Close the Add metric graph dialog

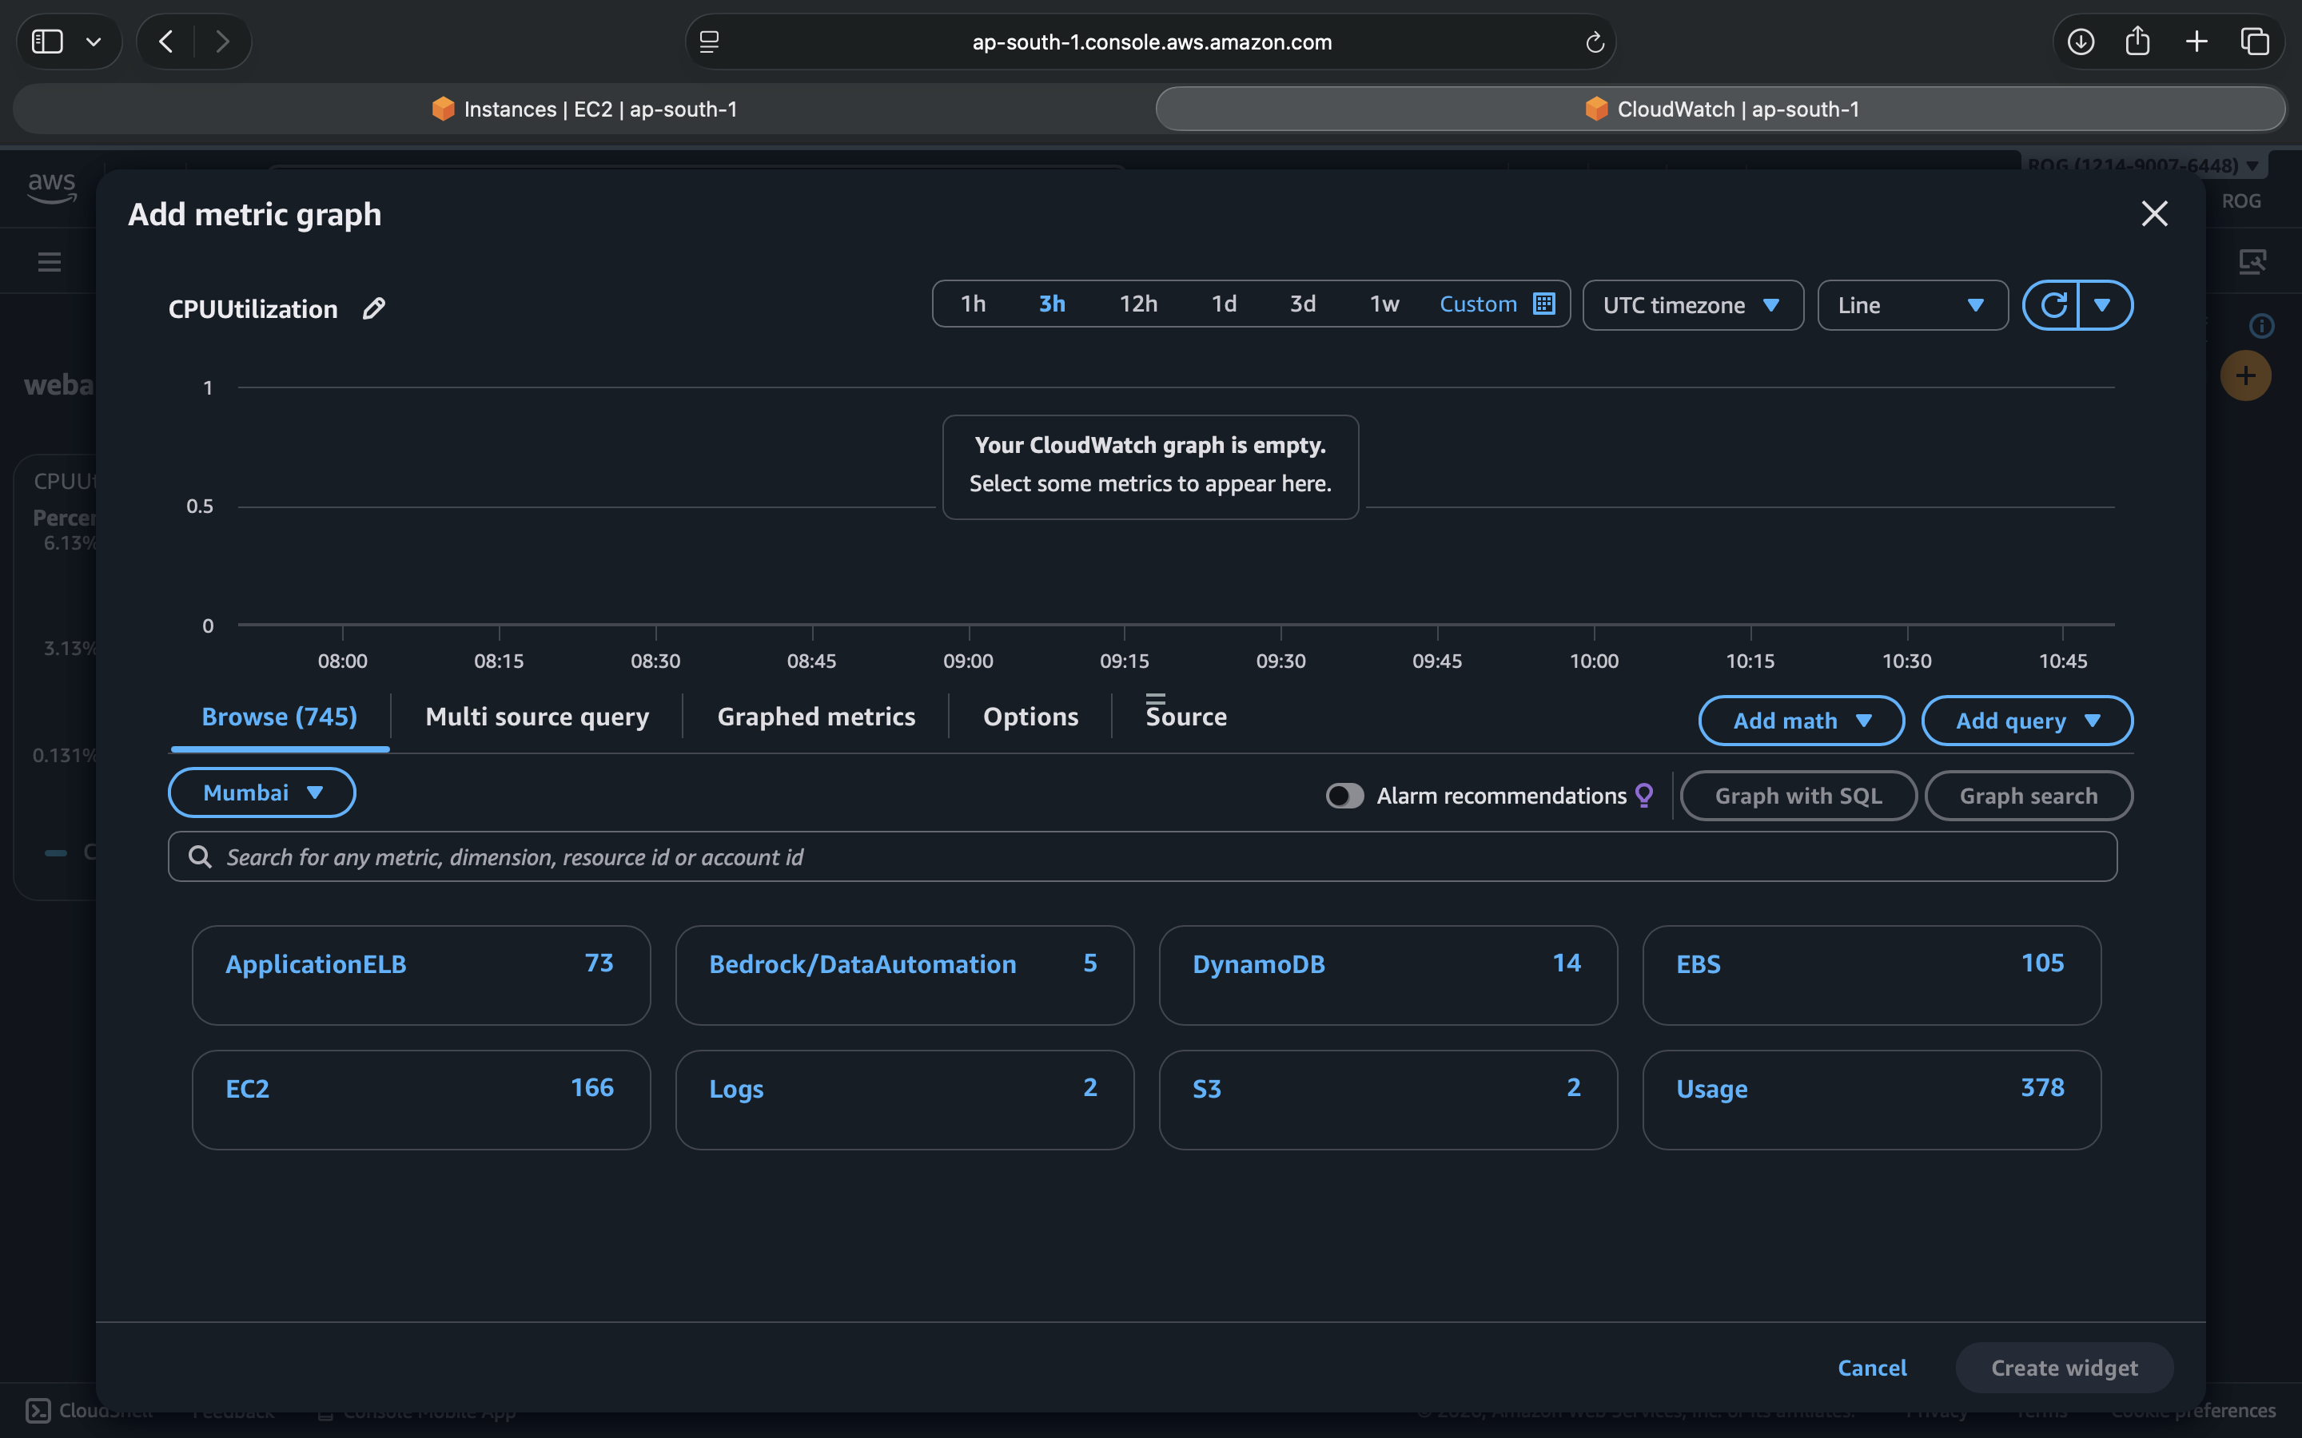point(2153,214)
